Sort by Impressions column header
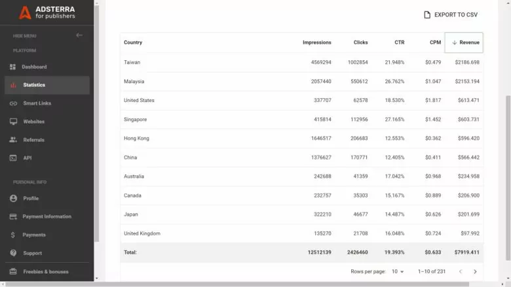The width and height of the screenshot is (511, 287). [317, 42]
